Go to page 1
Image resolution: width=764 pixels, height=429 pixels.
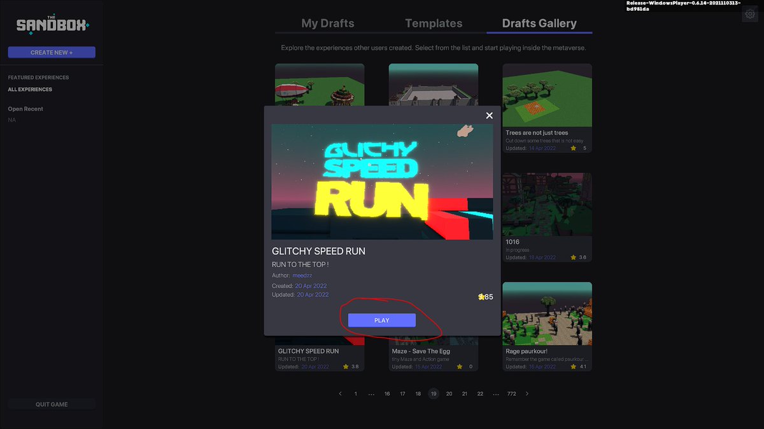(x=356, y=394)
